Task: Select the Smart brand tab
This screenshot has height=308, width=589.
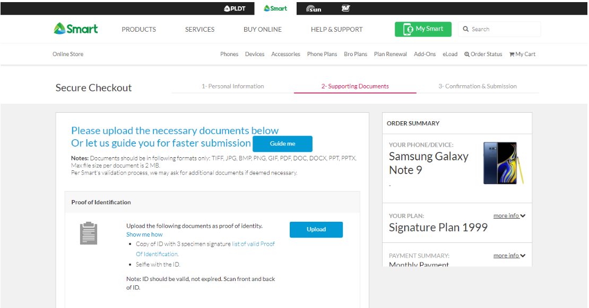Action: [275, 8]
